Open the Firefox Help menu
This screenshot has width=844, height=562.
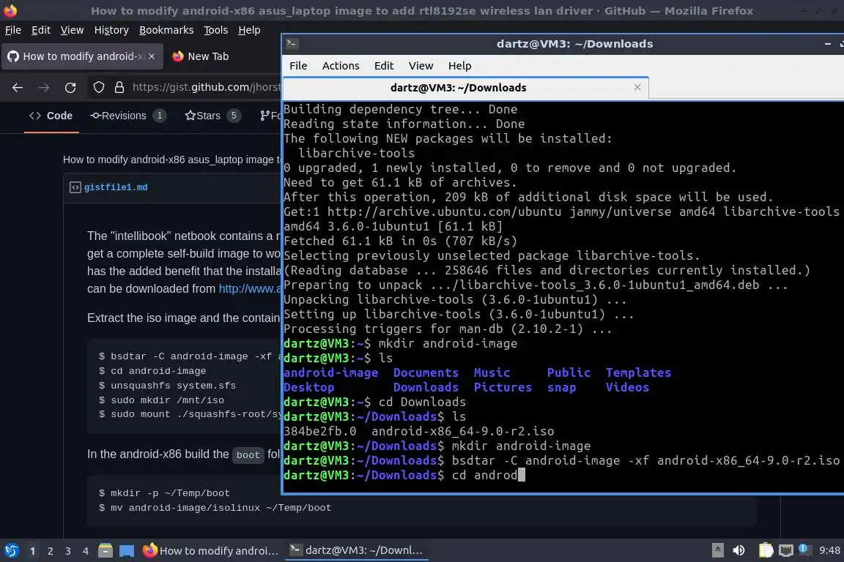[x=249, y=30]
